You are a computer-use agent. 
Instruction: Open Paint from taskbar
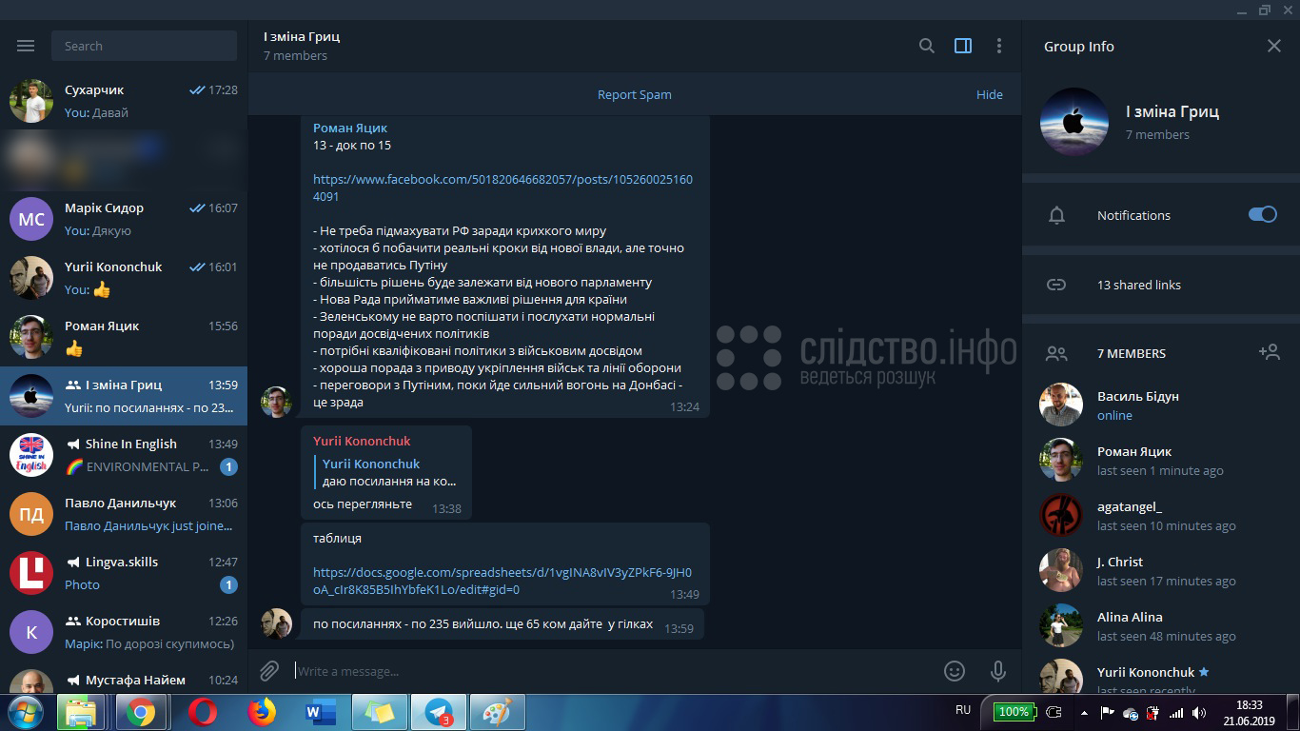[498, 712]
